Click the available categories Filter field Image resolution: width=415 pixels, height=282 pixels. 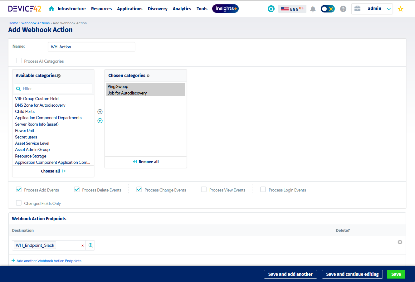tap(56, 89)
